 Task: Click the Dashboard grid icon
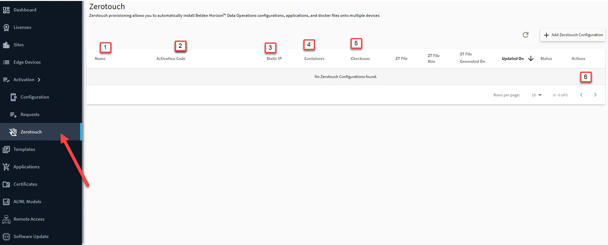coord(6,10)
